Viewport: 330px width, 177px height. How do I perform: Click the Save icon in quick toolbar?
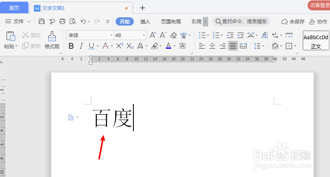[x=41, y=21]
